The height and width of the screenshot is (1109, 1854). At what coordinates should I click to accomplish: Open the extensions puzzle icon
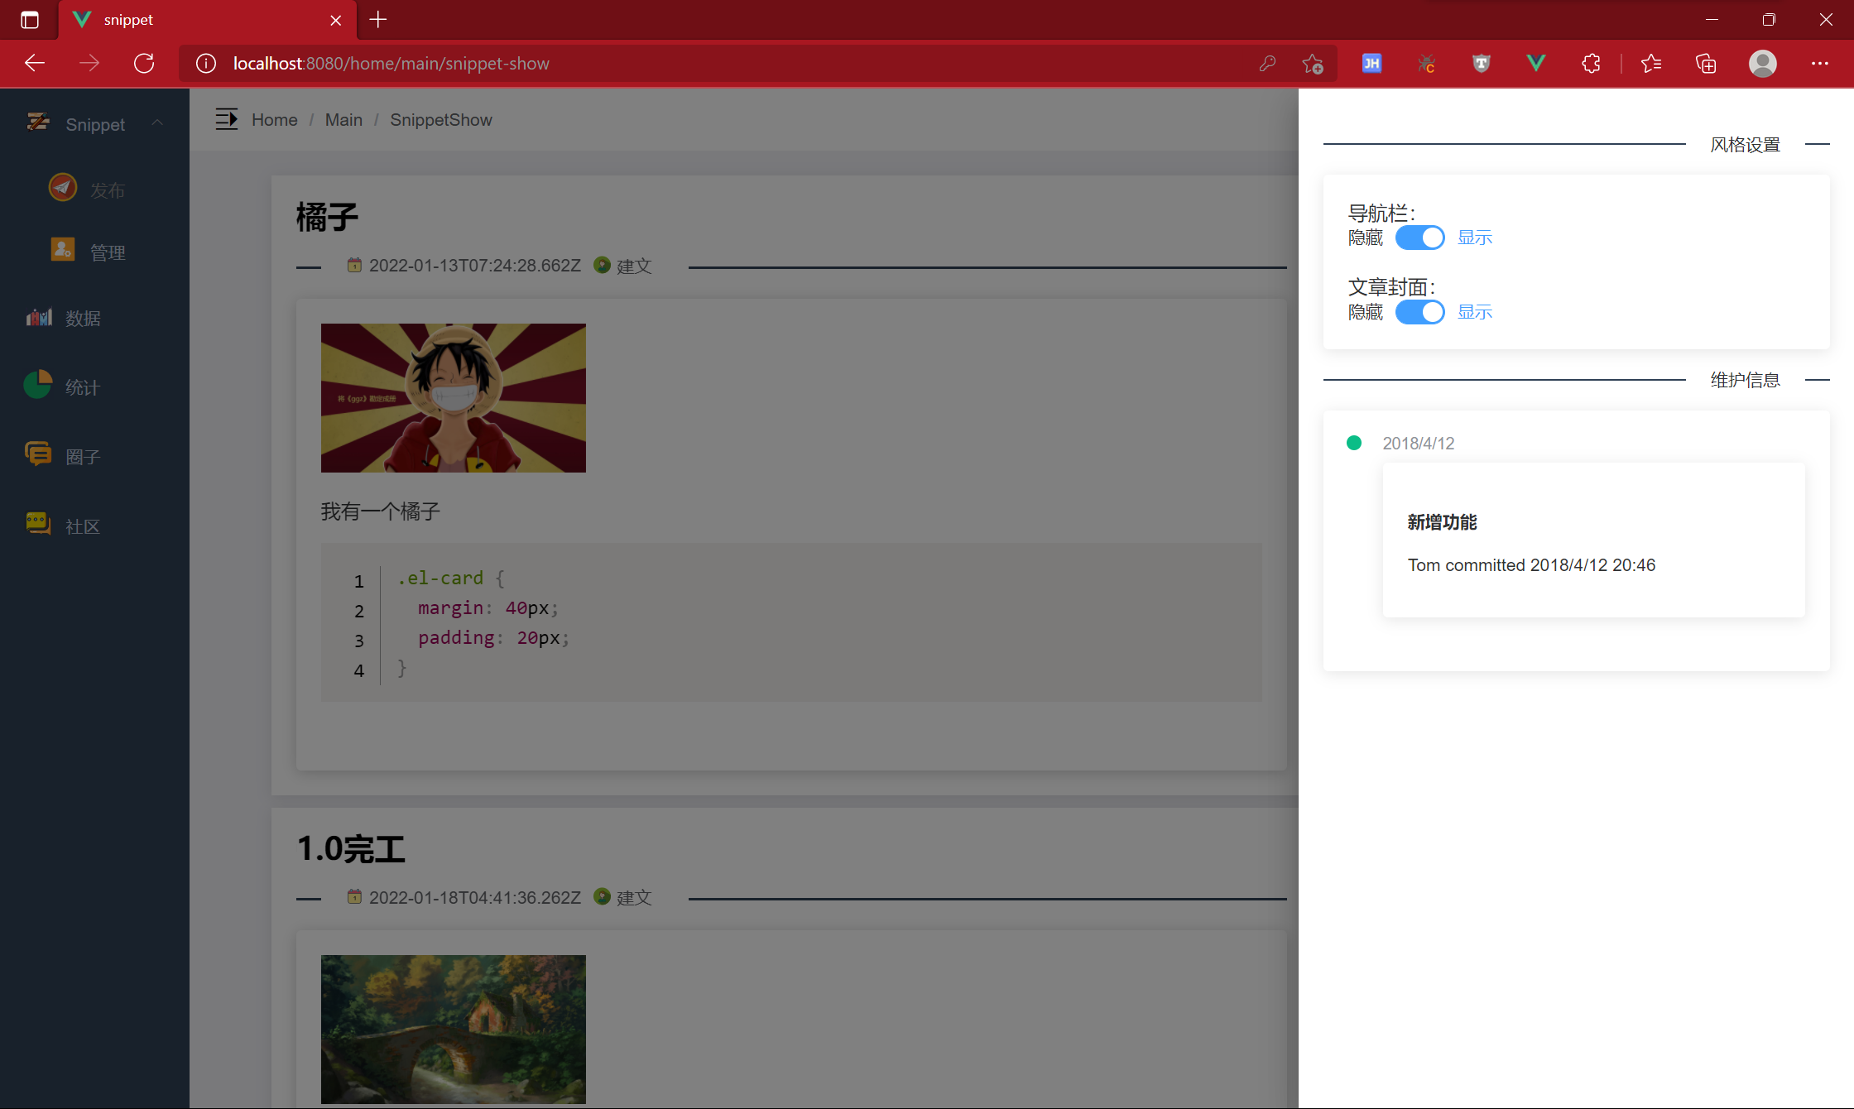click(x=1591, y=63)
